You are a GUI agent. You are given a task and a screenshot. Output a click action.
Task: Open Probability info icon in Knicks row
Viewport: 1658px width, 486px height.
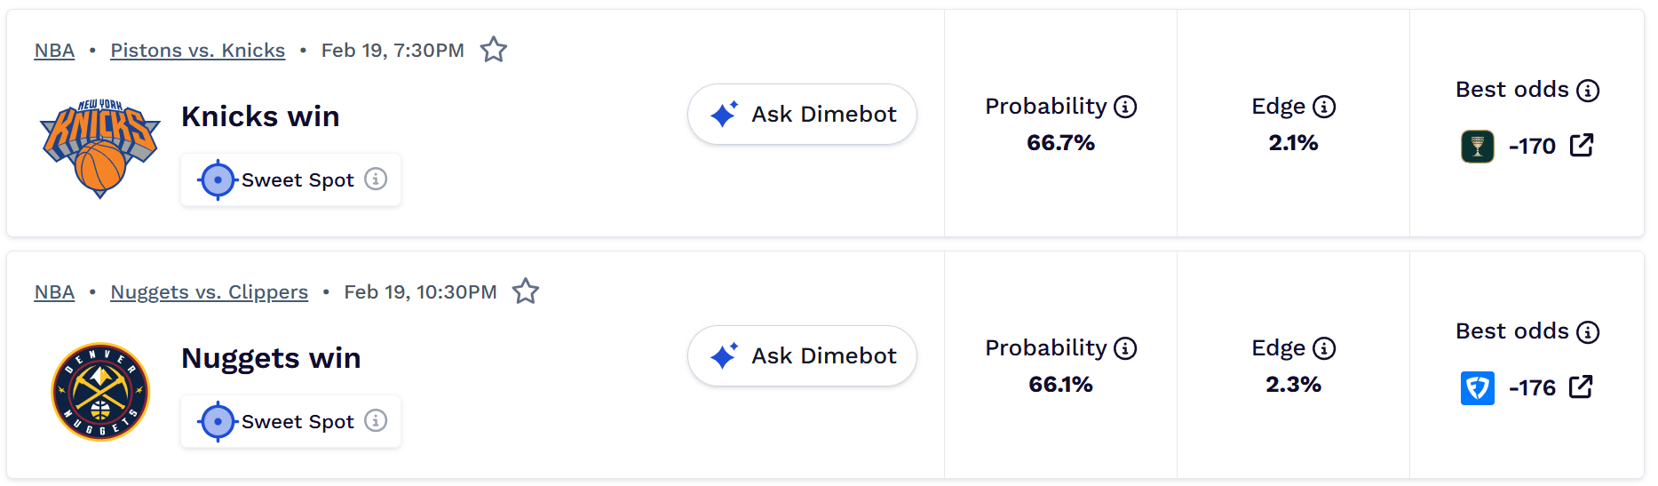(1125, 107)
